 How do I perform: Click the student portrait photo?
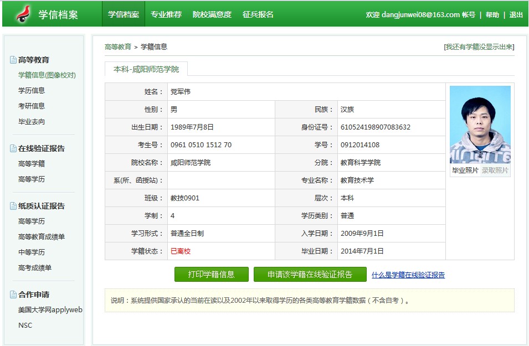[480, 125]
